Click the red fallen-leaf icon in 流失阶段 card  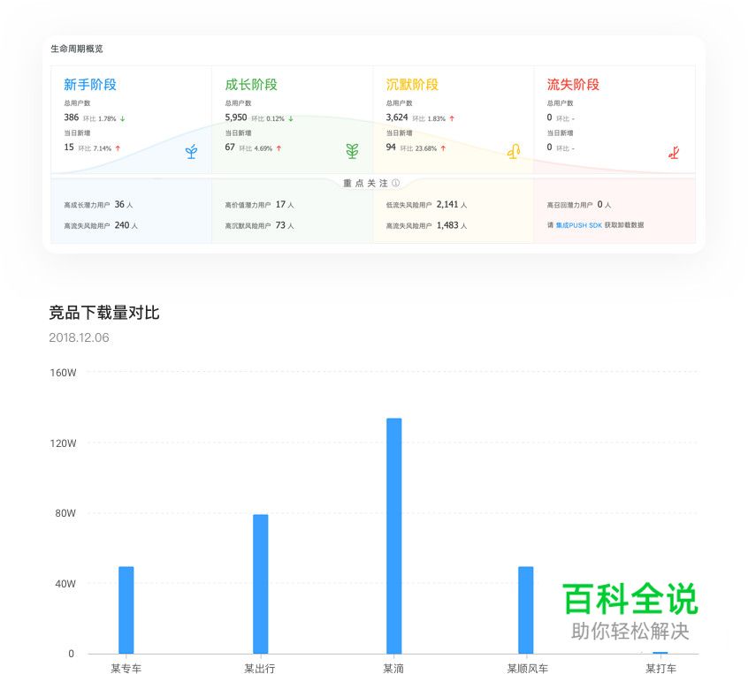tap(673, 151)
